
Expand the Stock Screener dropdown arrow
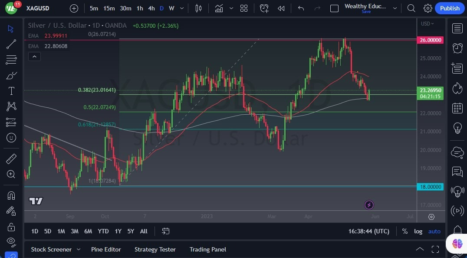[79, 249]
